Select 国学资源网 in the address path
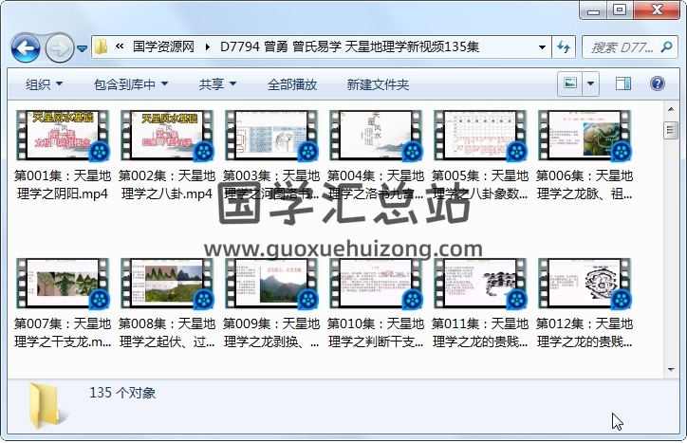The height and width of the screenshot is (443, 687). click(x=163, y=46)
